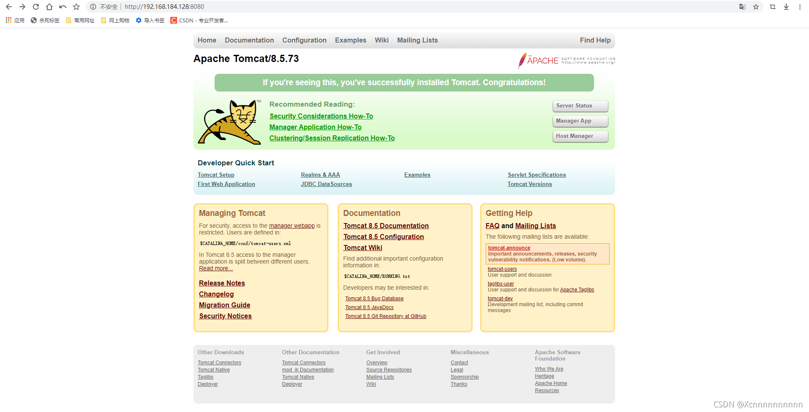The width and height of the screenshot is (809, 412).
Task: Open Home in the Tomcat nav bar
Action: click(207, 40)
